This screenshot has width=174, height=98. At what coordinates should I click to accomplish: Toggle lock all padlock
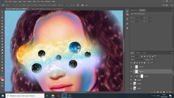pos(144,63)
